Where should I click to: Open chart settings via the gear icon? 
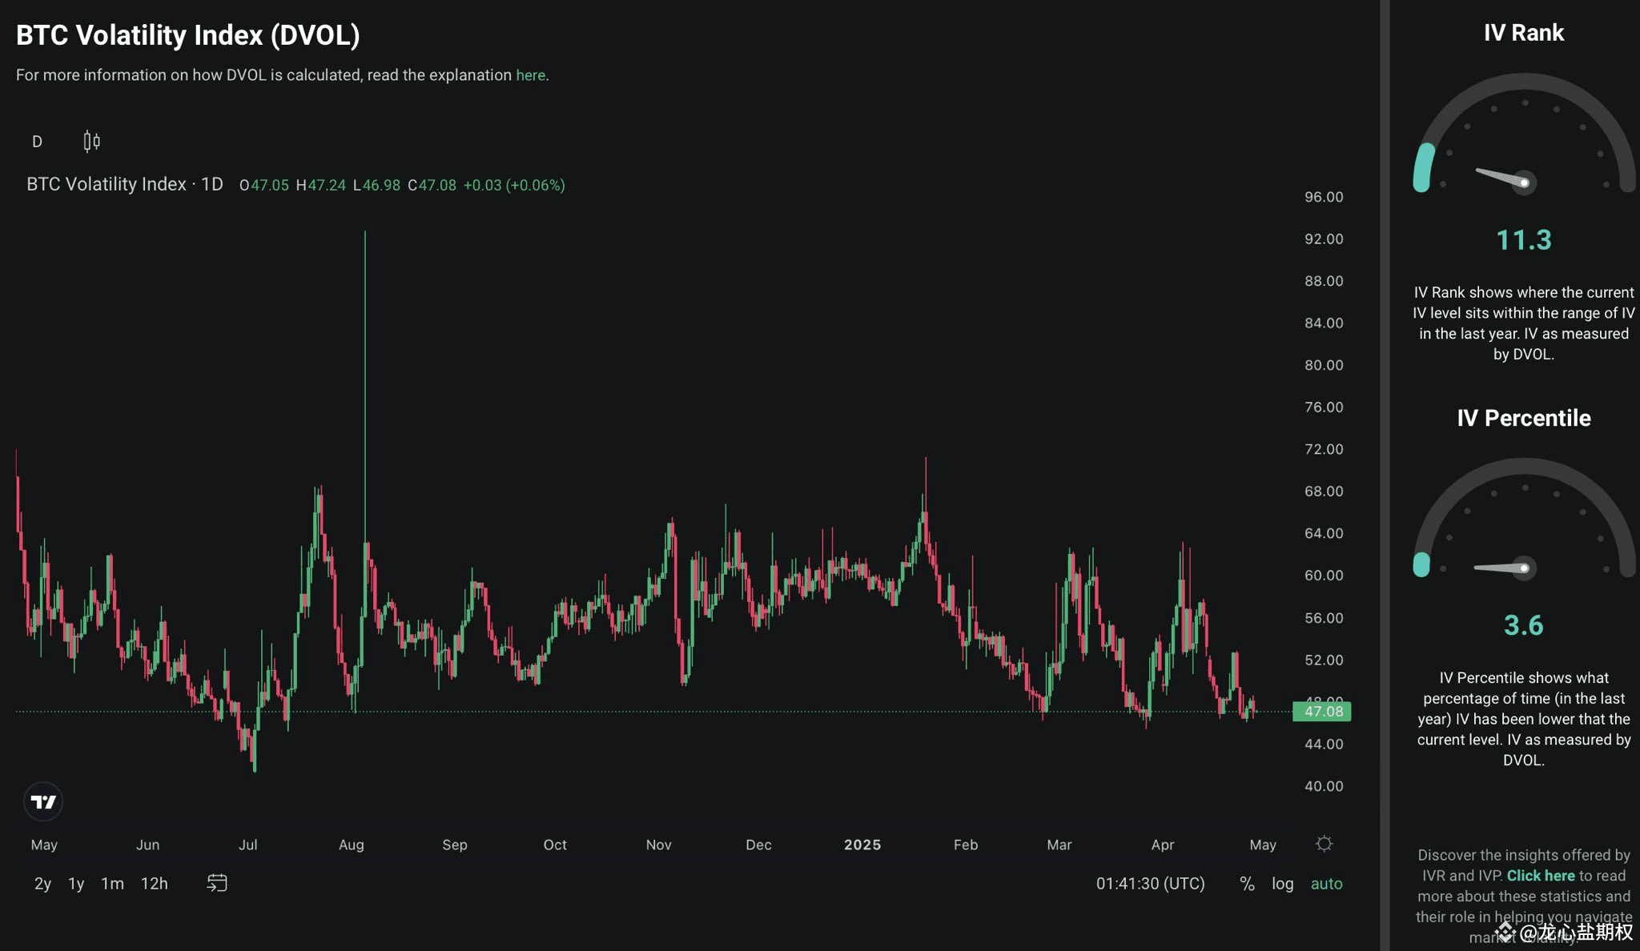tap(1324, 843)
